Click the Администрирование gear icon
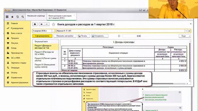Screen dimensions: 198x111 tap(8, 83)
